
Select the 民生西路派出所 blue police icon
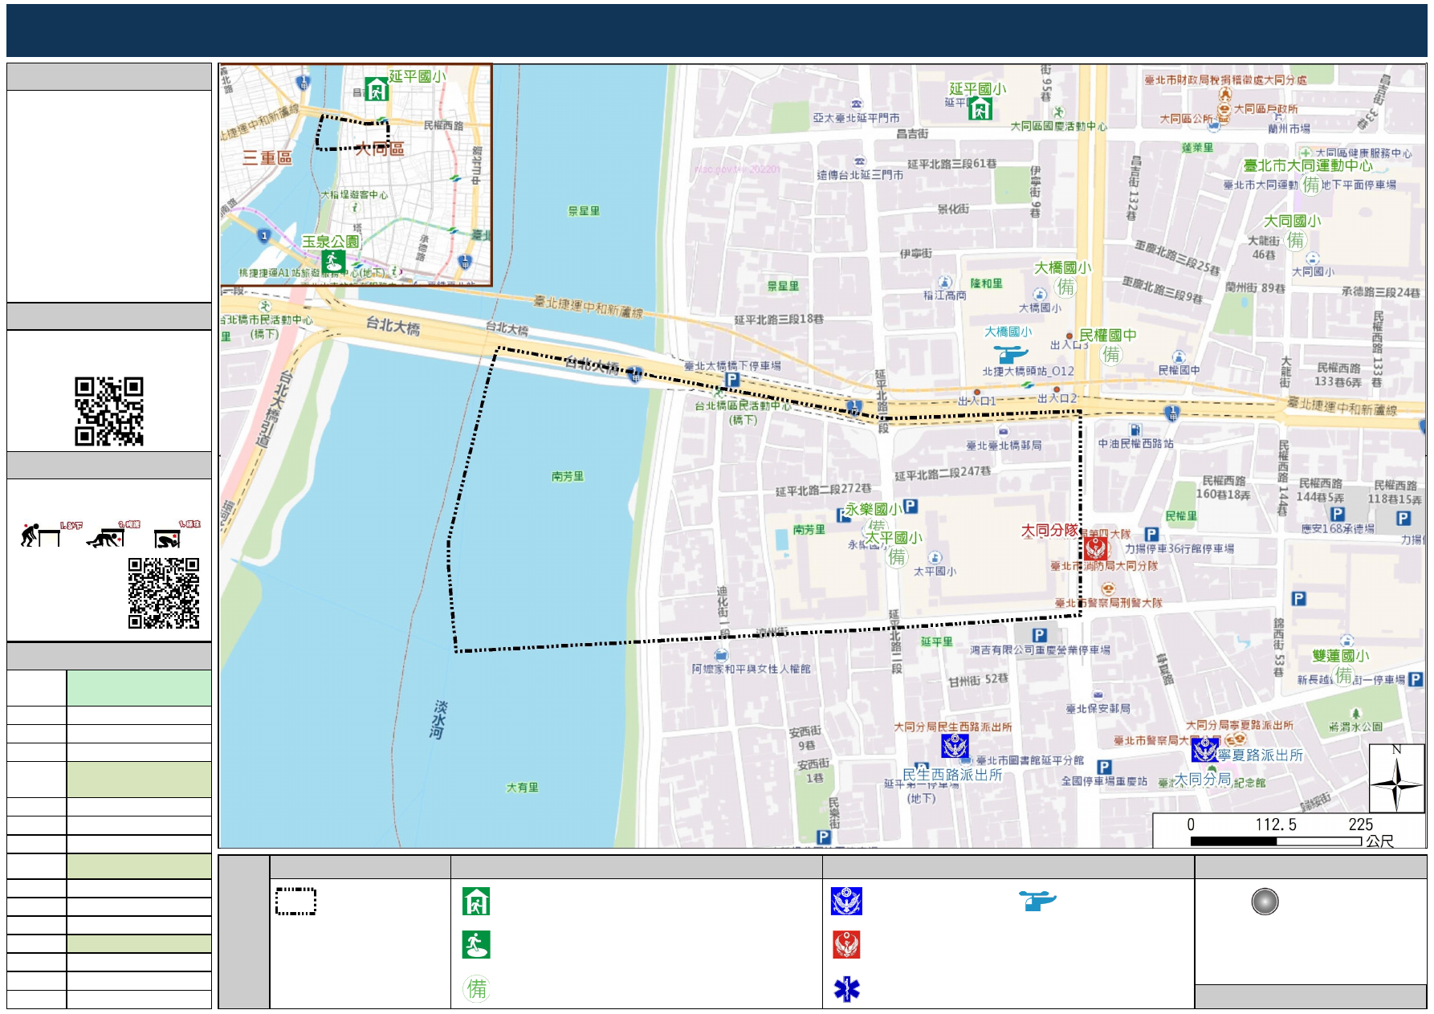click(954, 746)
